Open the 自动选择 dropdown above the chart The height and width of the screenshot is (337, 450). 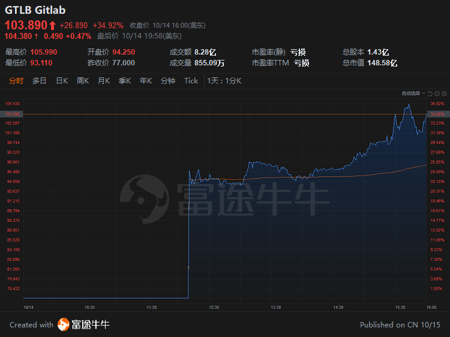point(413,93)
